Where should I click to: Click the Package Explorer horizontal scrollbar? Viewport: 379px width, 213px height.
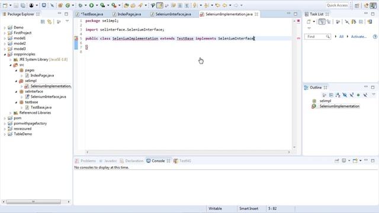(x=33, y=202)
